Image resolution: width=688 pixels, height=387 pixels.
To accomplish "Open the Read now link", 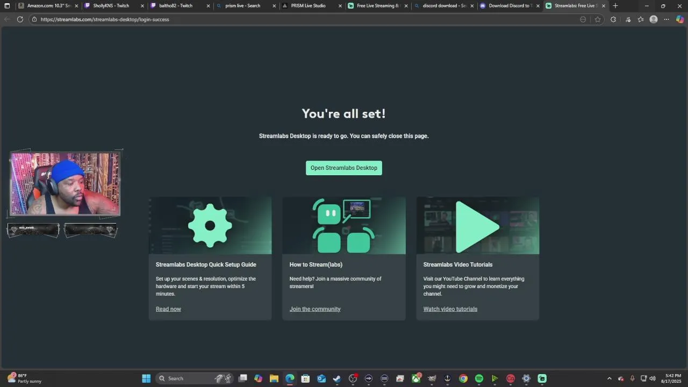I will point(168,309).
